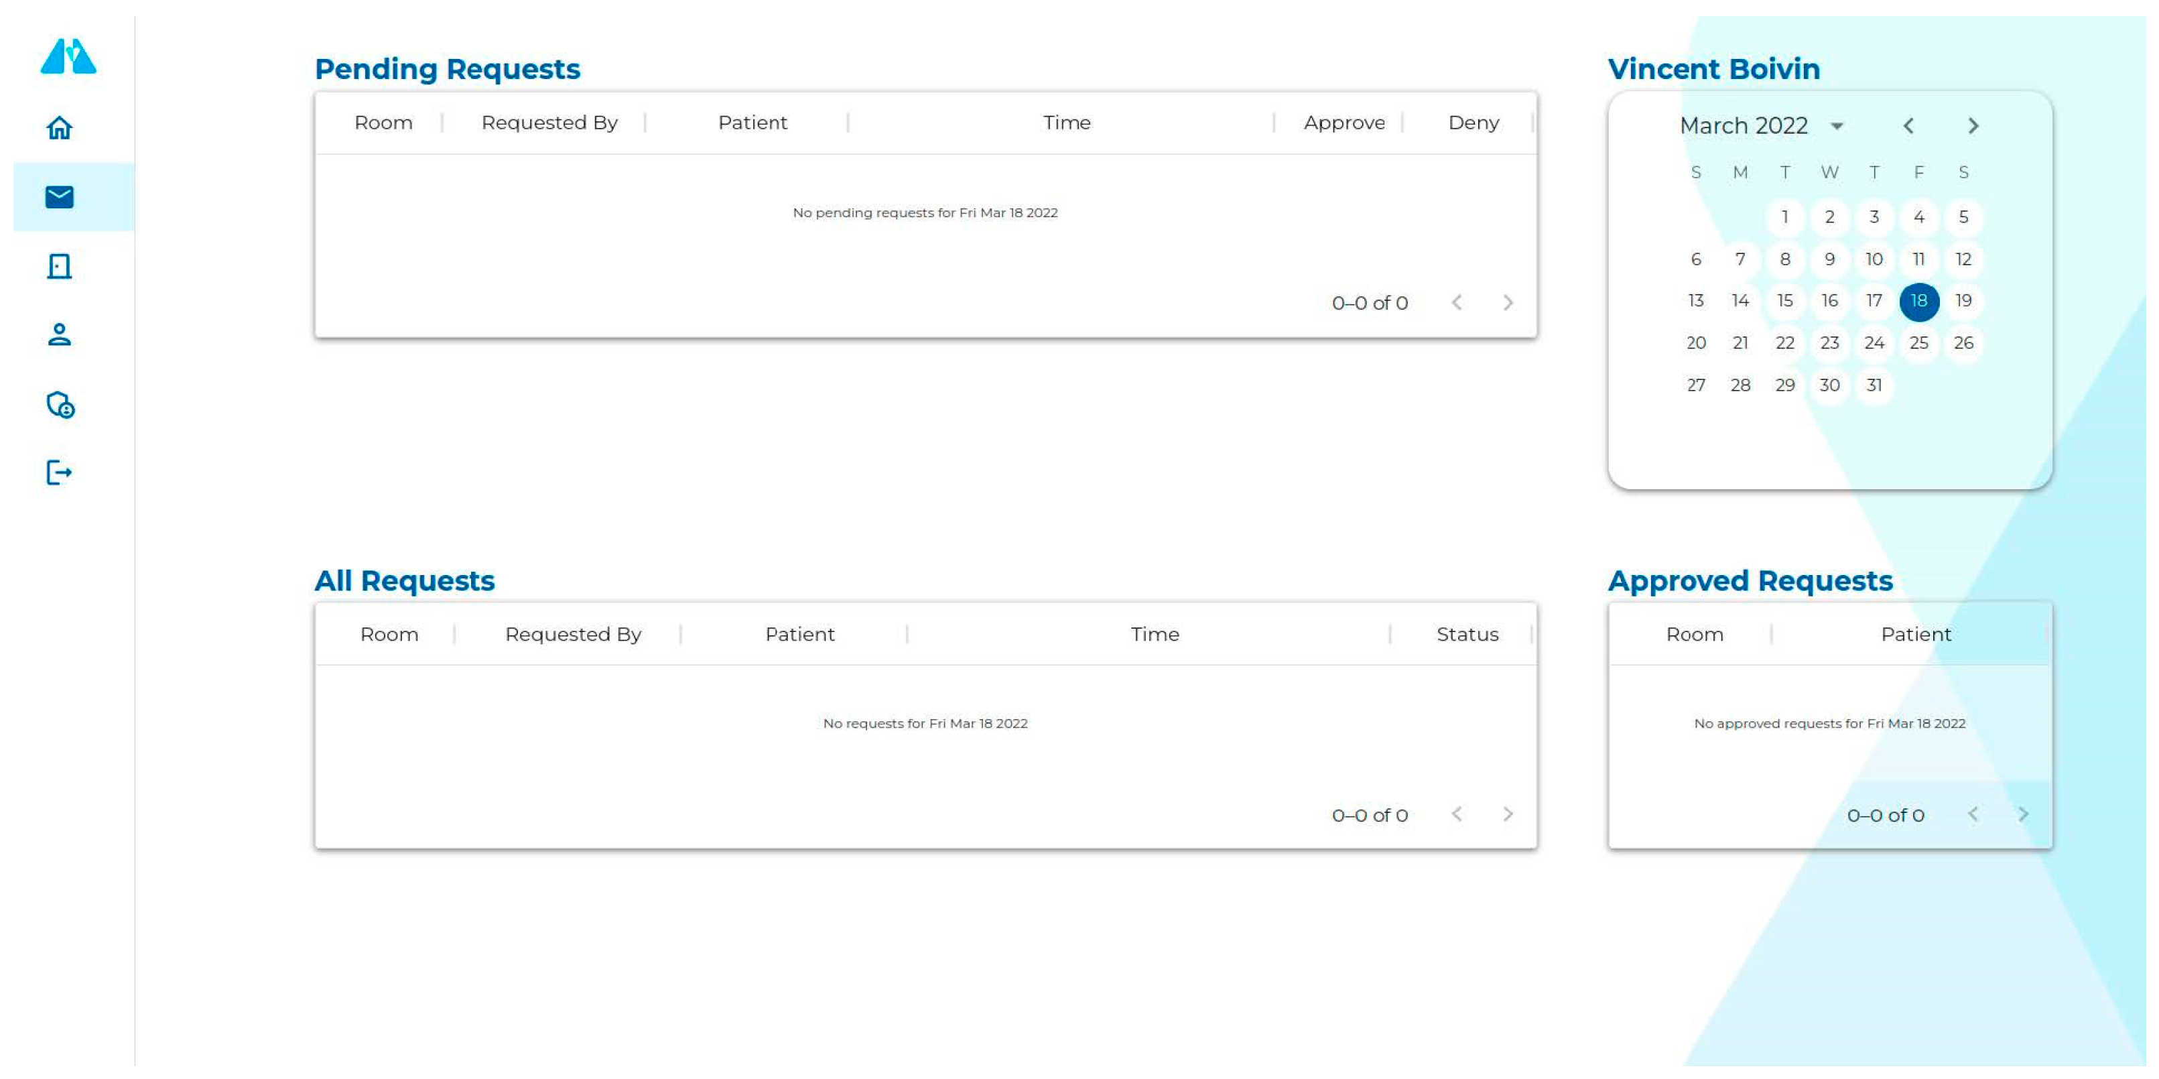Click the logout icon in sidebar
Image resolution: width=2159 pixels, height=1079 pixels.
59,473
